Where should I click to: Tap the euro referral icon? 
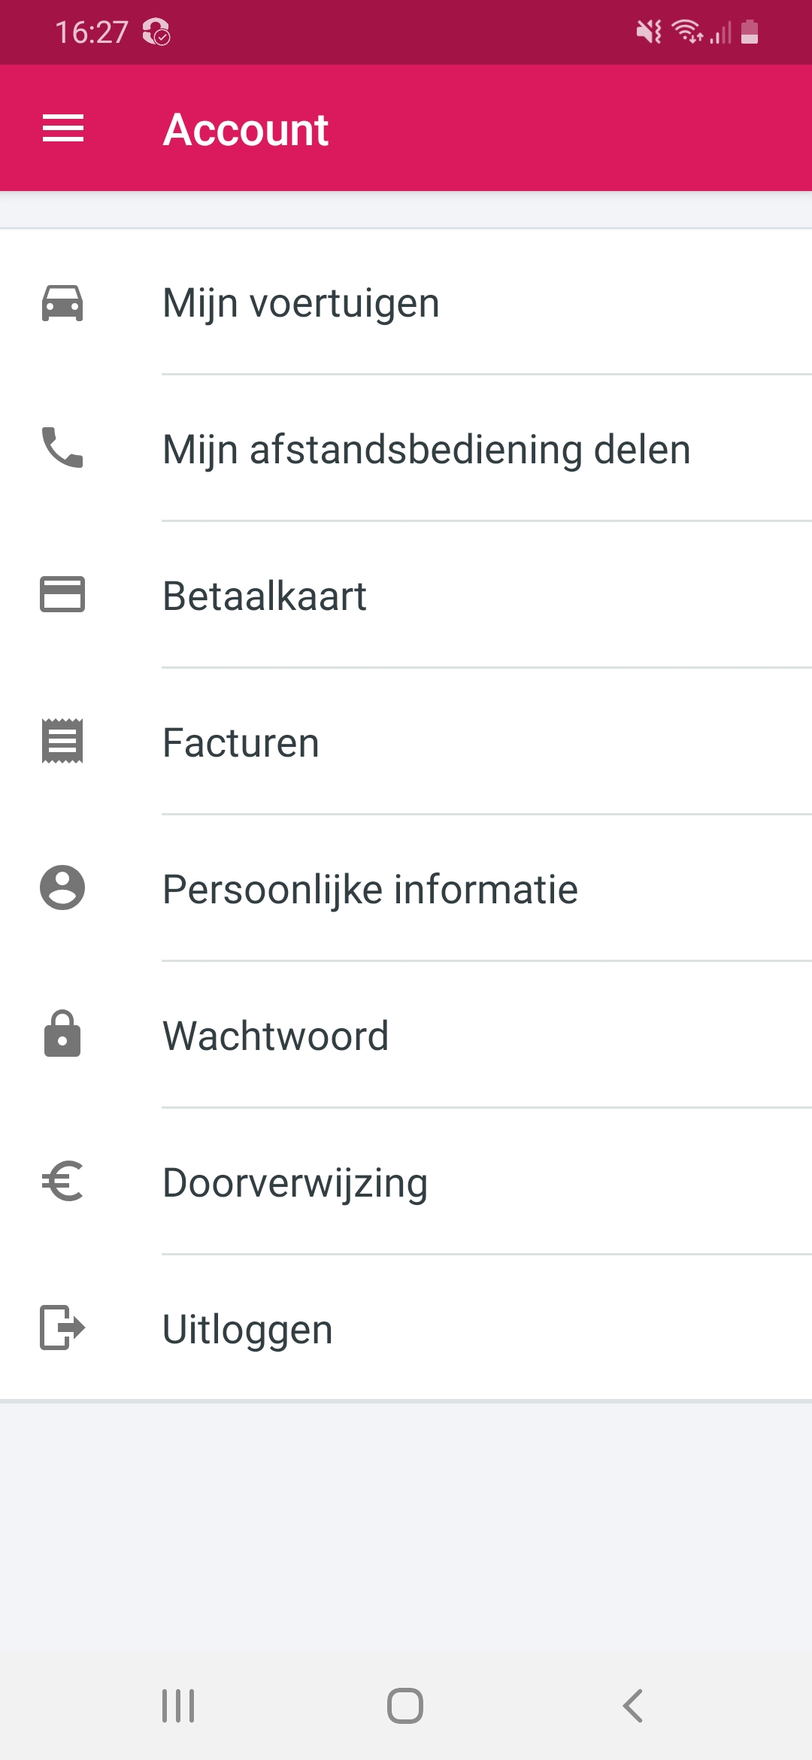62,1181
